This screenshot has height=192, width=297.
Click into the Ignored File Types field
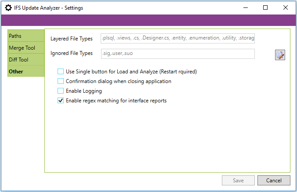point(178,54)
